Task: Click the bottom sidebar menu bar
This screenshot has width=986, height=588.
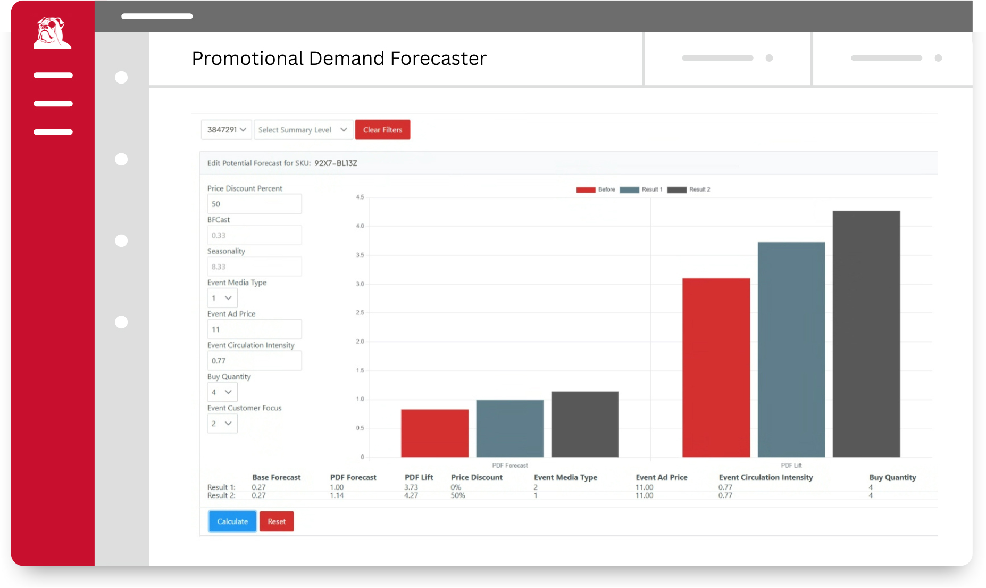Action: pos(53,132)
